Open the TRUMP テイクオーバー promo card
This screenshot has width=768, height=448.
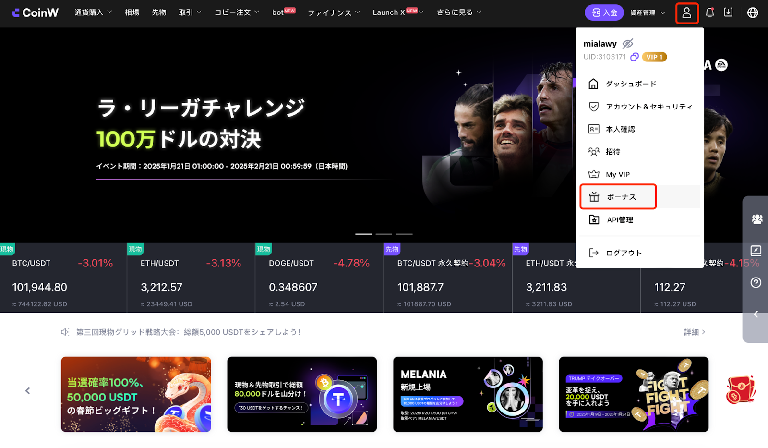point(634,394)
